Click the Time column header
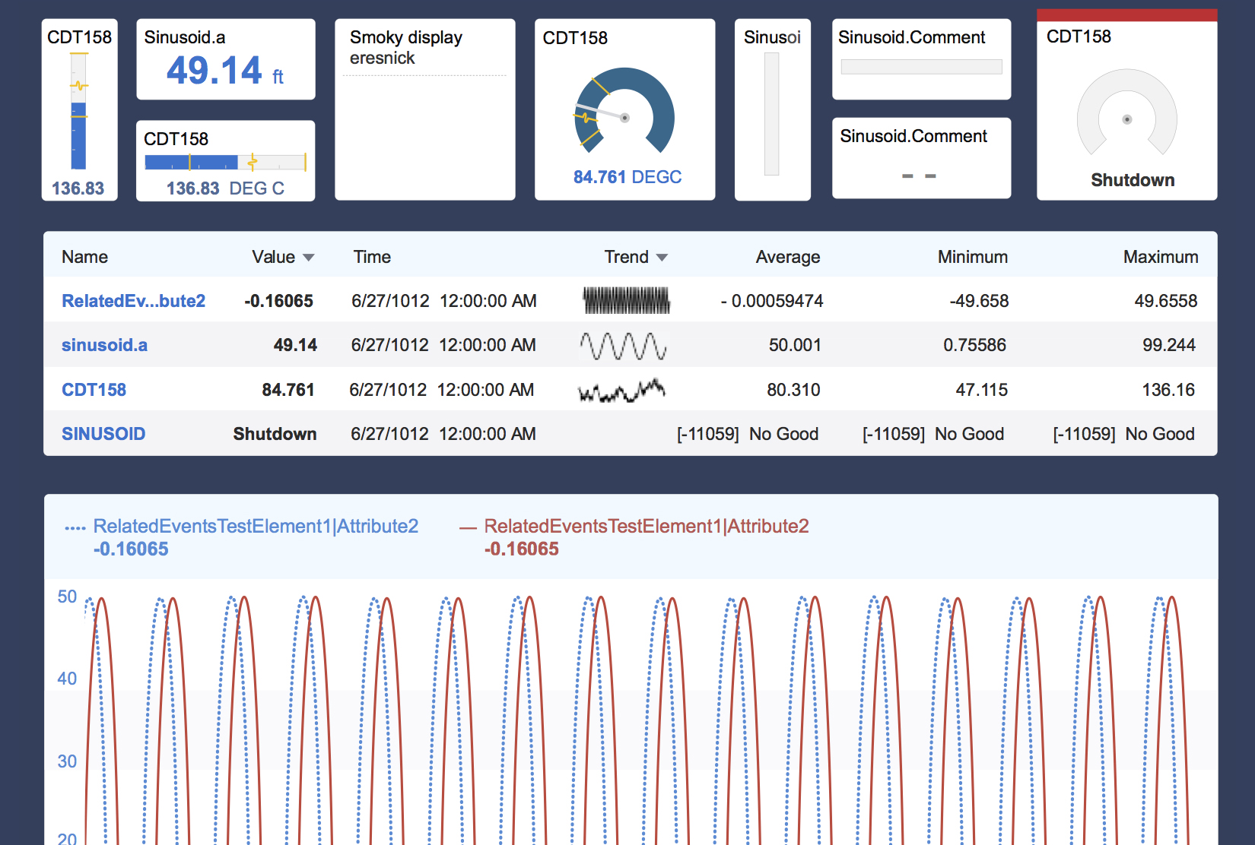Image resolution: width=1255 pixels, height=845 pixels. [372, 257]
